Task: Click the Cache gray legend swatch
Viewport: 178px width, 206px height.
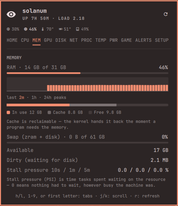Action: click(x=49, y=113)
